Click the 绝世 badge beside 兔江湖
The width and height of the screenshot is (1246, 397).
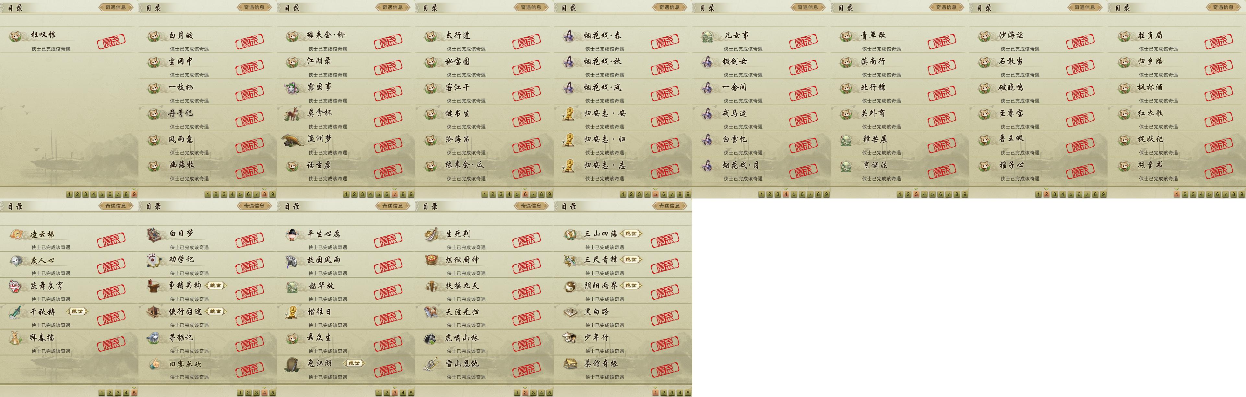point(354,364)
